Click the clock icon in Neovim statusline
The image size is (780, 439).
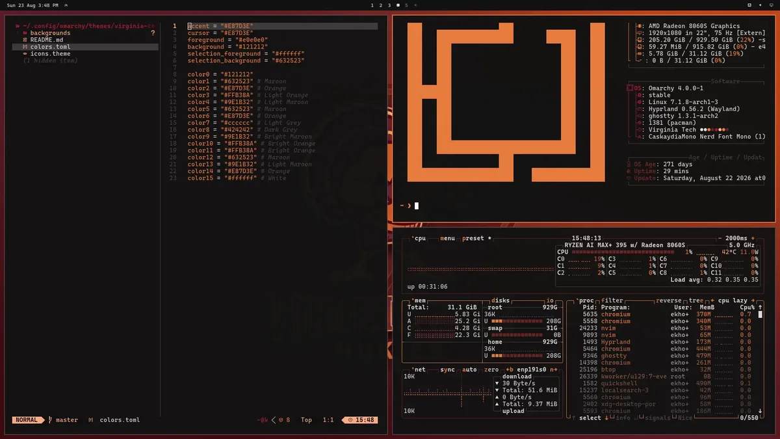click(350, 420)
